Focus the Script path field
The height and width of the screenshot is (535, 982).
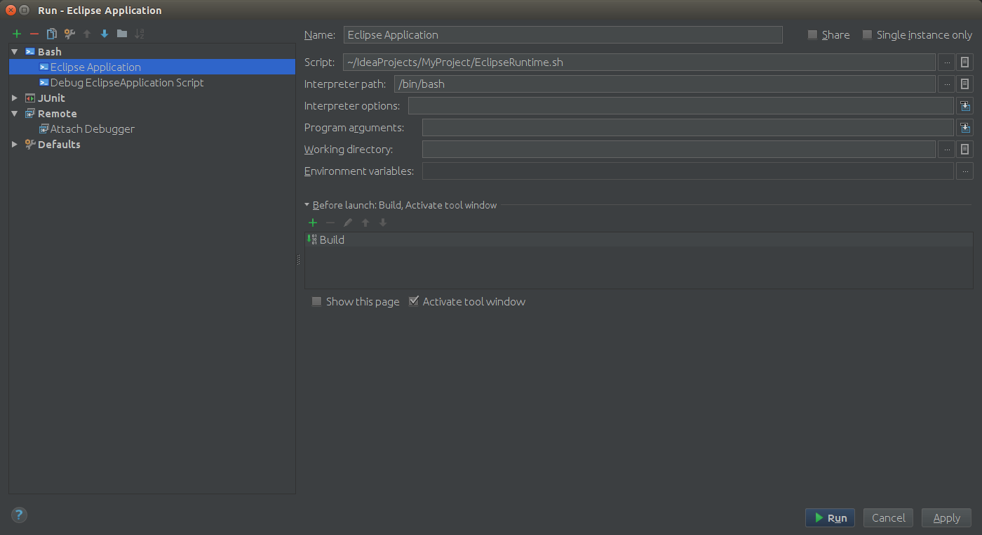[x=639, y=62]
